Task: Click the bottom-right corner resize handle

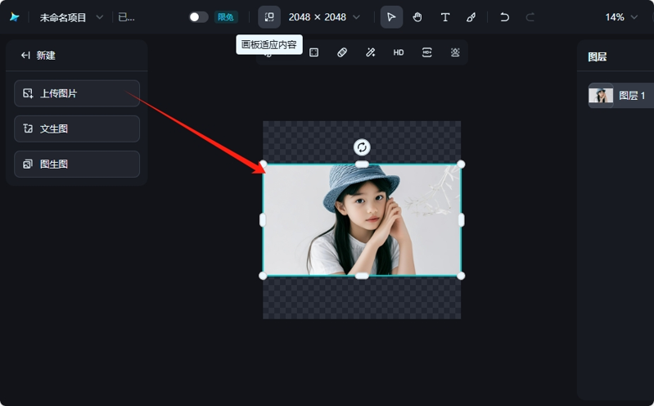Action: [461, 276]
